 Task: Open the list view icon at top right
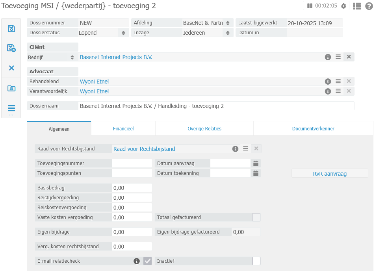[x=357, y=6]
